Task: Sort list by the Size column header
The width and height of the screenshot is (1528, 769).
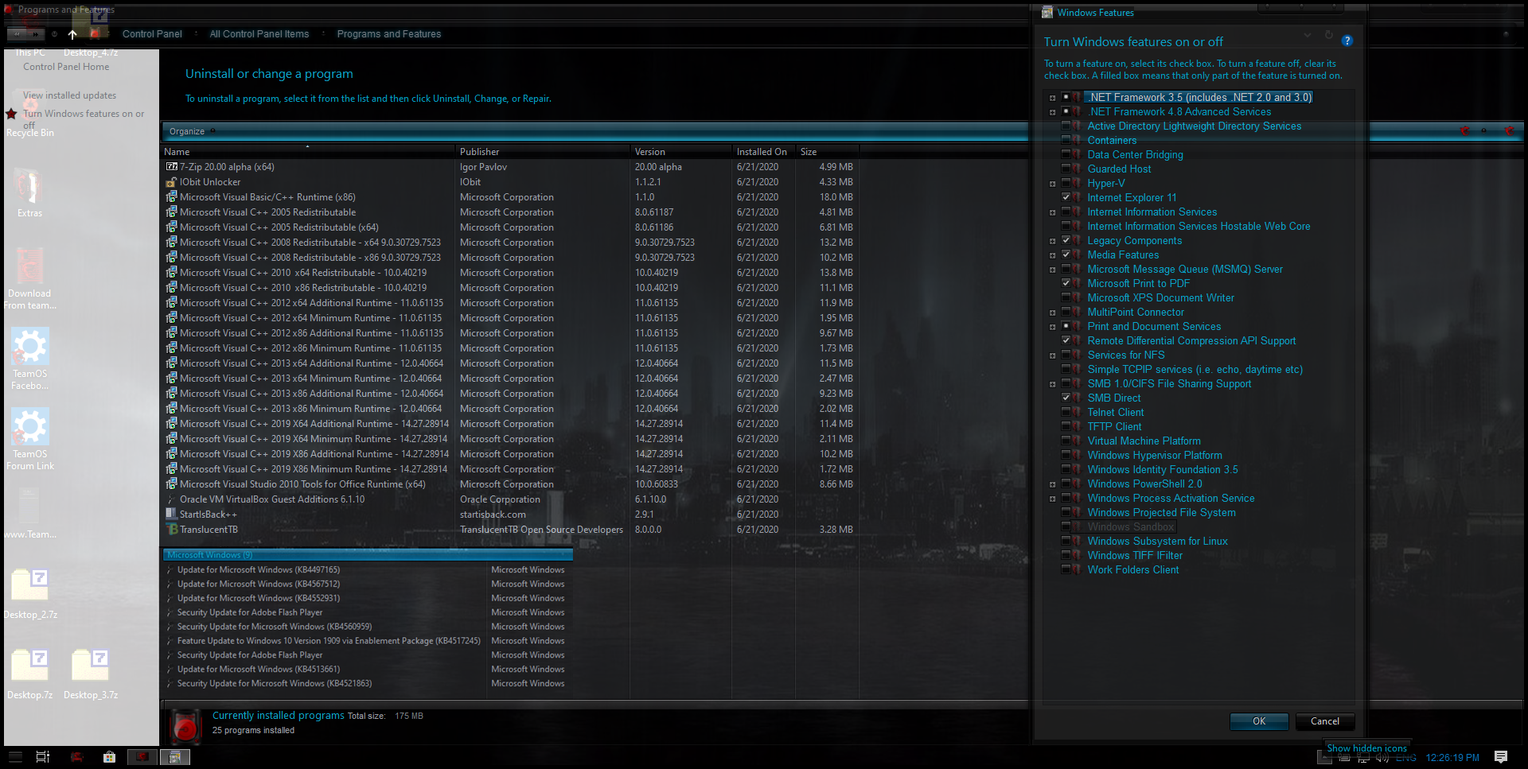Action: tap(828, 151)
